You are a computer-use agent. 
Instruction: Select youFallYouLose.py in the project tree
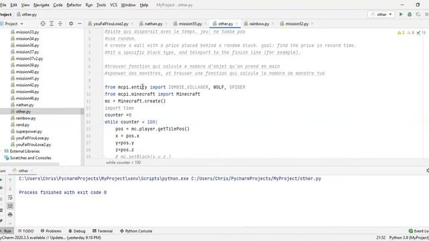(32, 138)
